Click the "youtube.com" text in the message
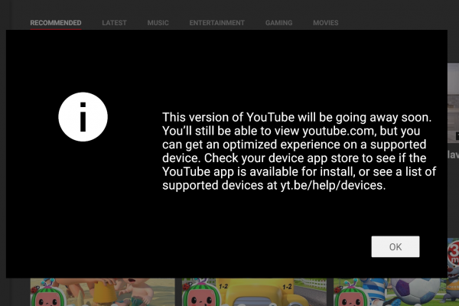Image resolution: width=459 pixels, height=306 pixels. click(x=338, y=131)
